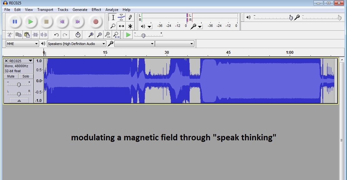Collapse the REC025 track with the triangle button

pos(19,101)
